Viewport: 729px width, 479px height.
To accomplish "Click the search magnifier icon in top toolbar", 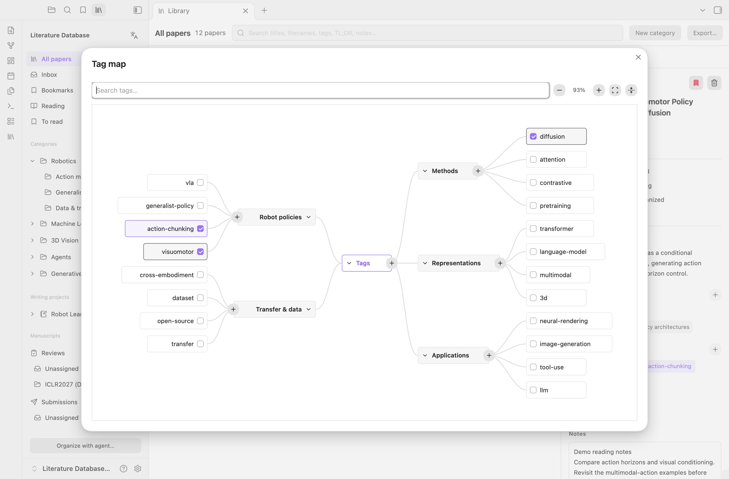I will tap(67, 10).
